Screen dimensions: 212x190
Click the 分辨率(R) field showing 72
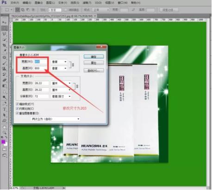tap(41, 96)
